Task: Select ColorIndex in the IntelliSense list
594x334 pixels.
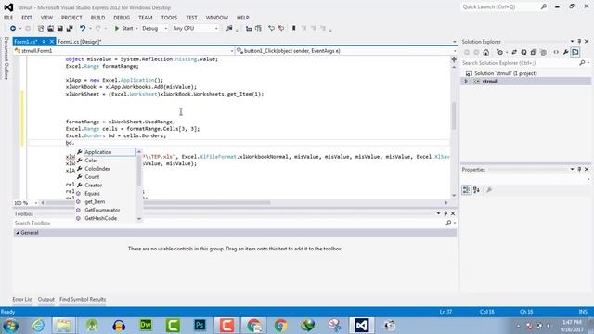Action: 97,169
